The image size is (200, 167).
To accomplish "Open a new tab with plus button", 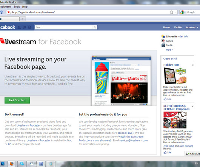I will click(x=23, y=19).
